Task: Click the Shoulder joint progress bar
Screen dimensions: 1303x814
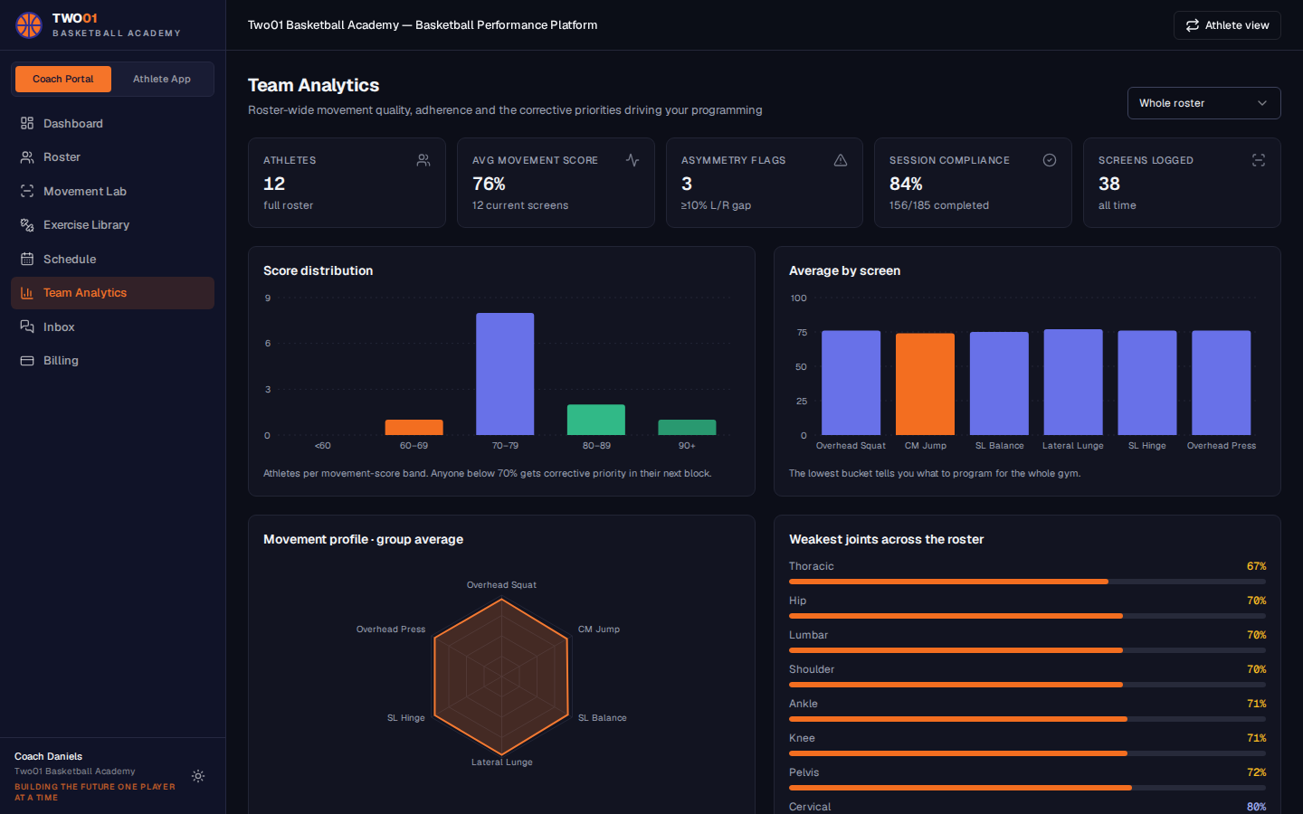Action: [1027, 685]
